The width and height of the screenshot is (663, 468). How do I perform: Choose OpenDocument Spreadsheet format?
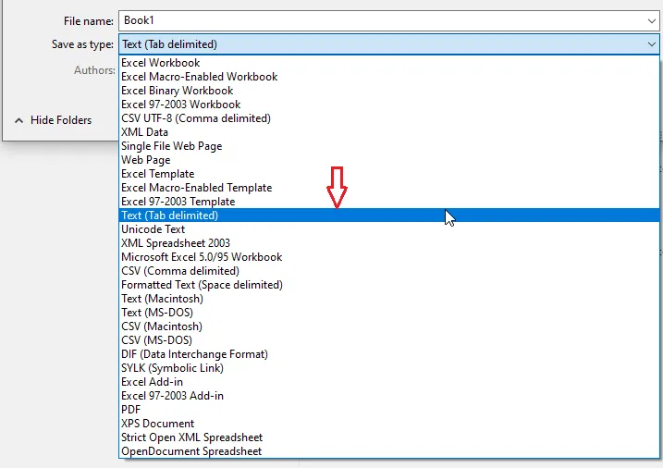pos(389,451)
